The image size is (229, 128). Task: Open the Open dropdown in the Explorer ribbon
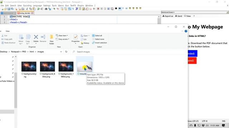(x=85, y=36)
